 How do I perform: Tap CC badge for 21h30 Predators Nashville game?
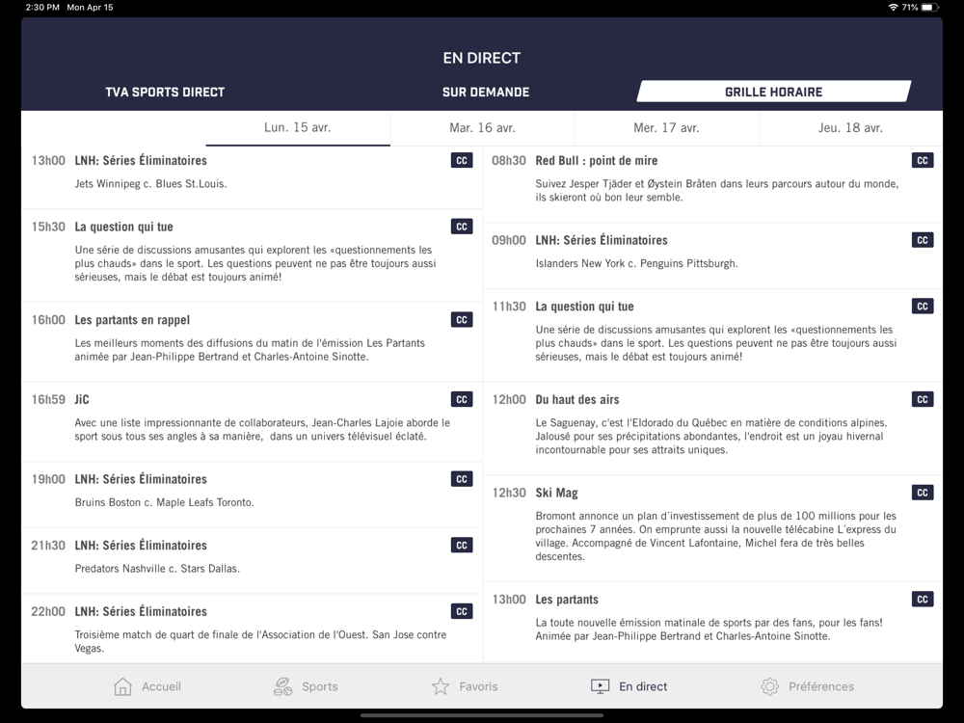pyautogui.click(x=462, y=546)
